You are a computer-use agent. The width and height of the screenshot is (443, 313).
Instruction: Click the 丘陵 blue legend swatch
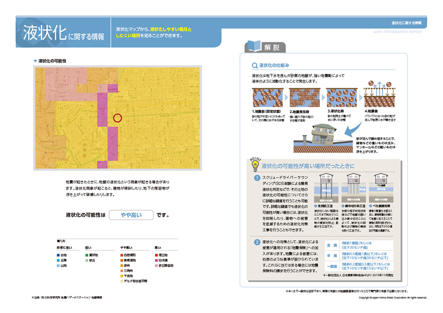[x=58, y=260]
